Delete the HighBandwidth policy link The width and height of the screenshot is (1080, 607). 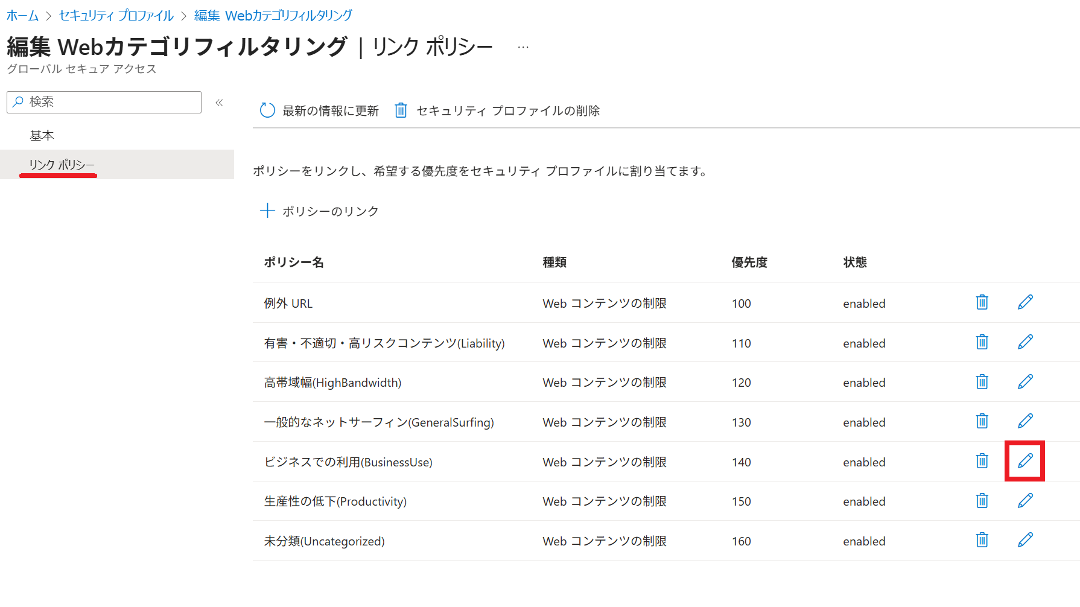click(982, 382)
